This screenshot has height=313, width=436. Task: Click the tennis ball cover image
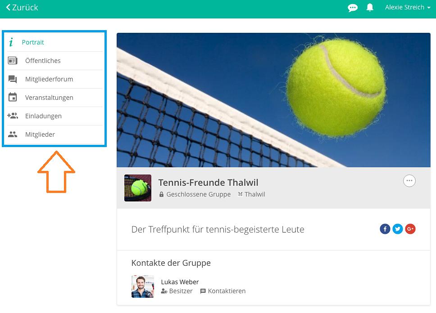pyautogui.click(x=273, y=100)
